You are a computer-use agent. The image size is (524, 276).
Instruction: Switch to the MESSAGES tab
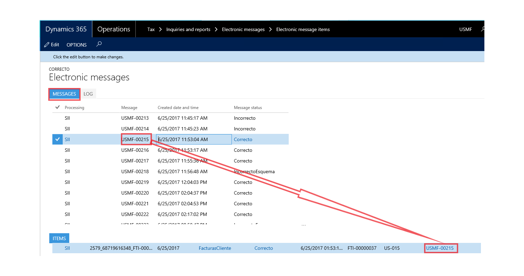(x=64, y=94)
